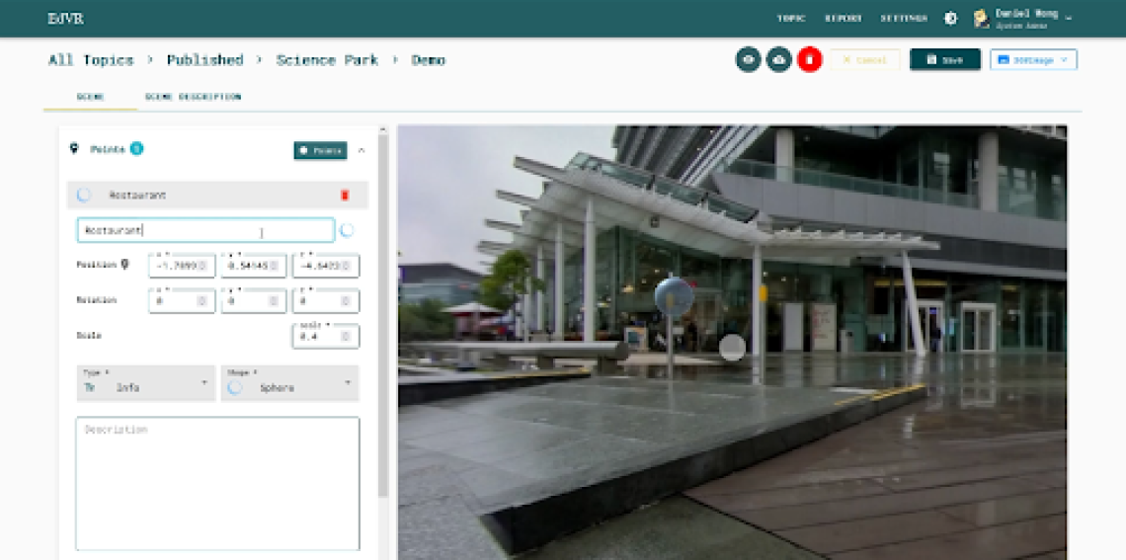1126x560 pixels.
Task: Click the white circle hotspot in the scene
Action: click(732, 347)
